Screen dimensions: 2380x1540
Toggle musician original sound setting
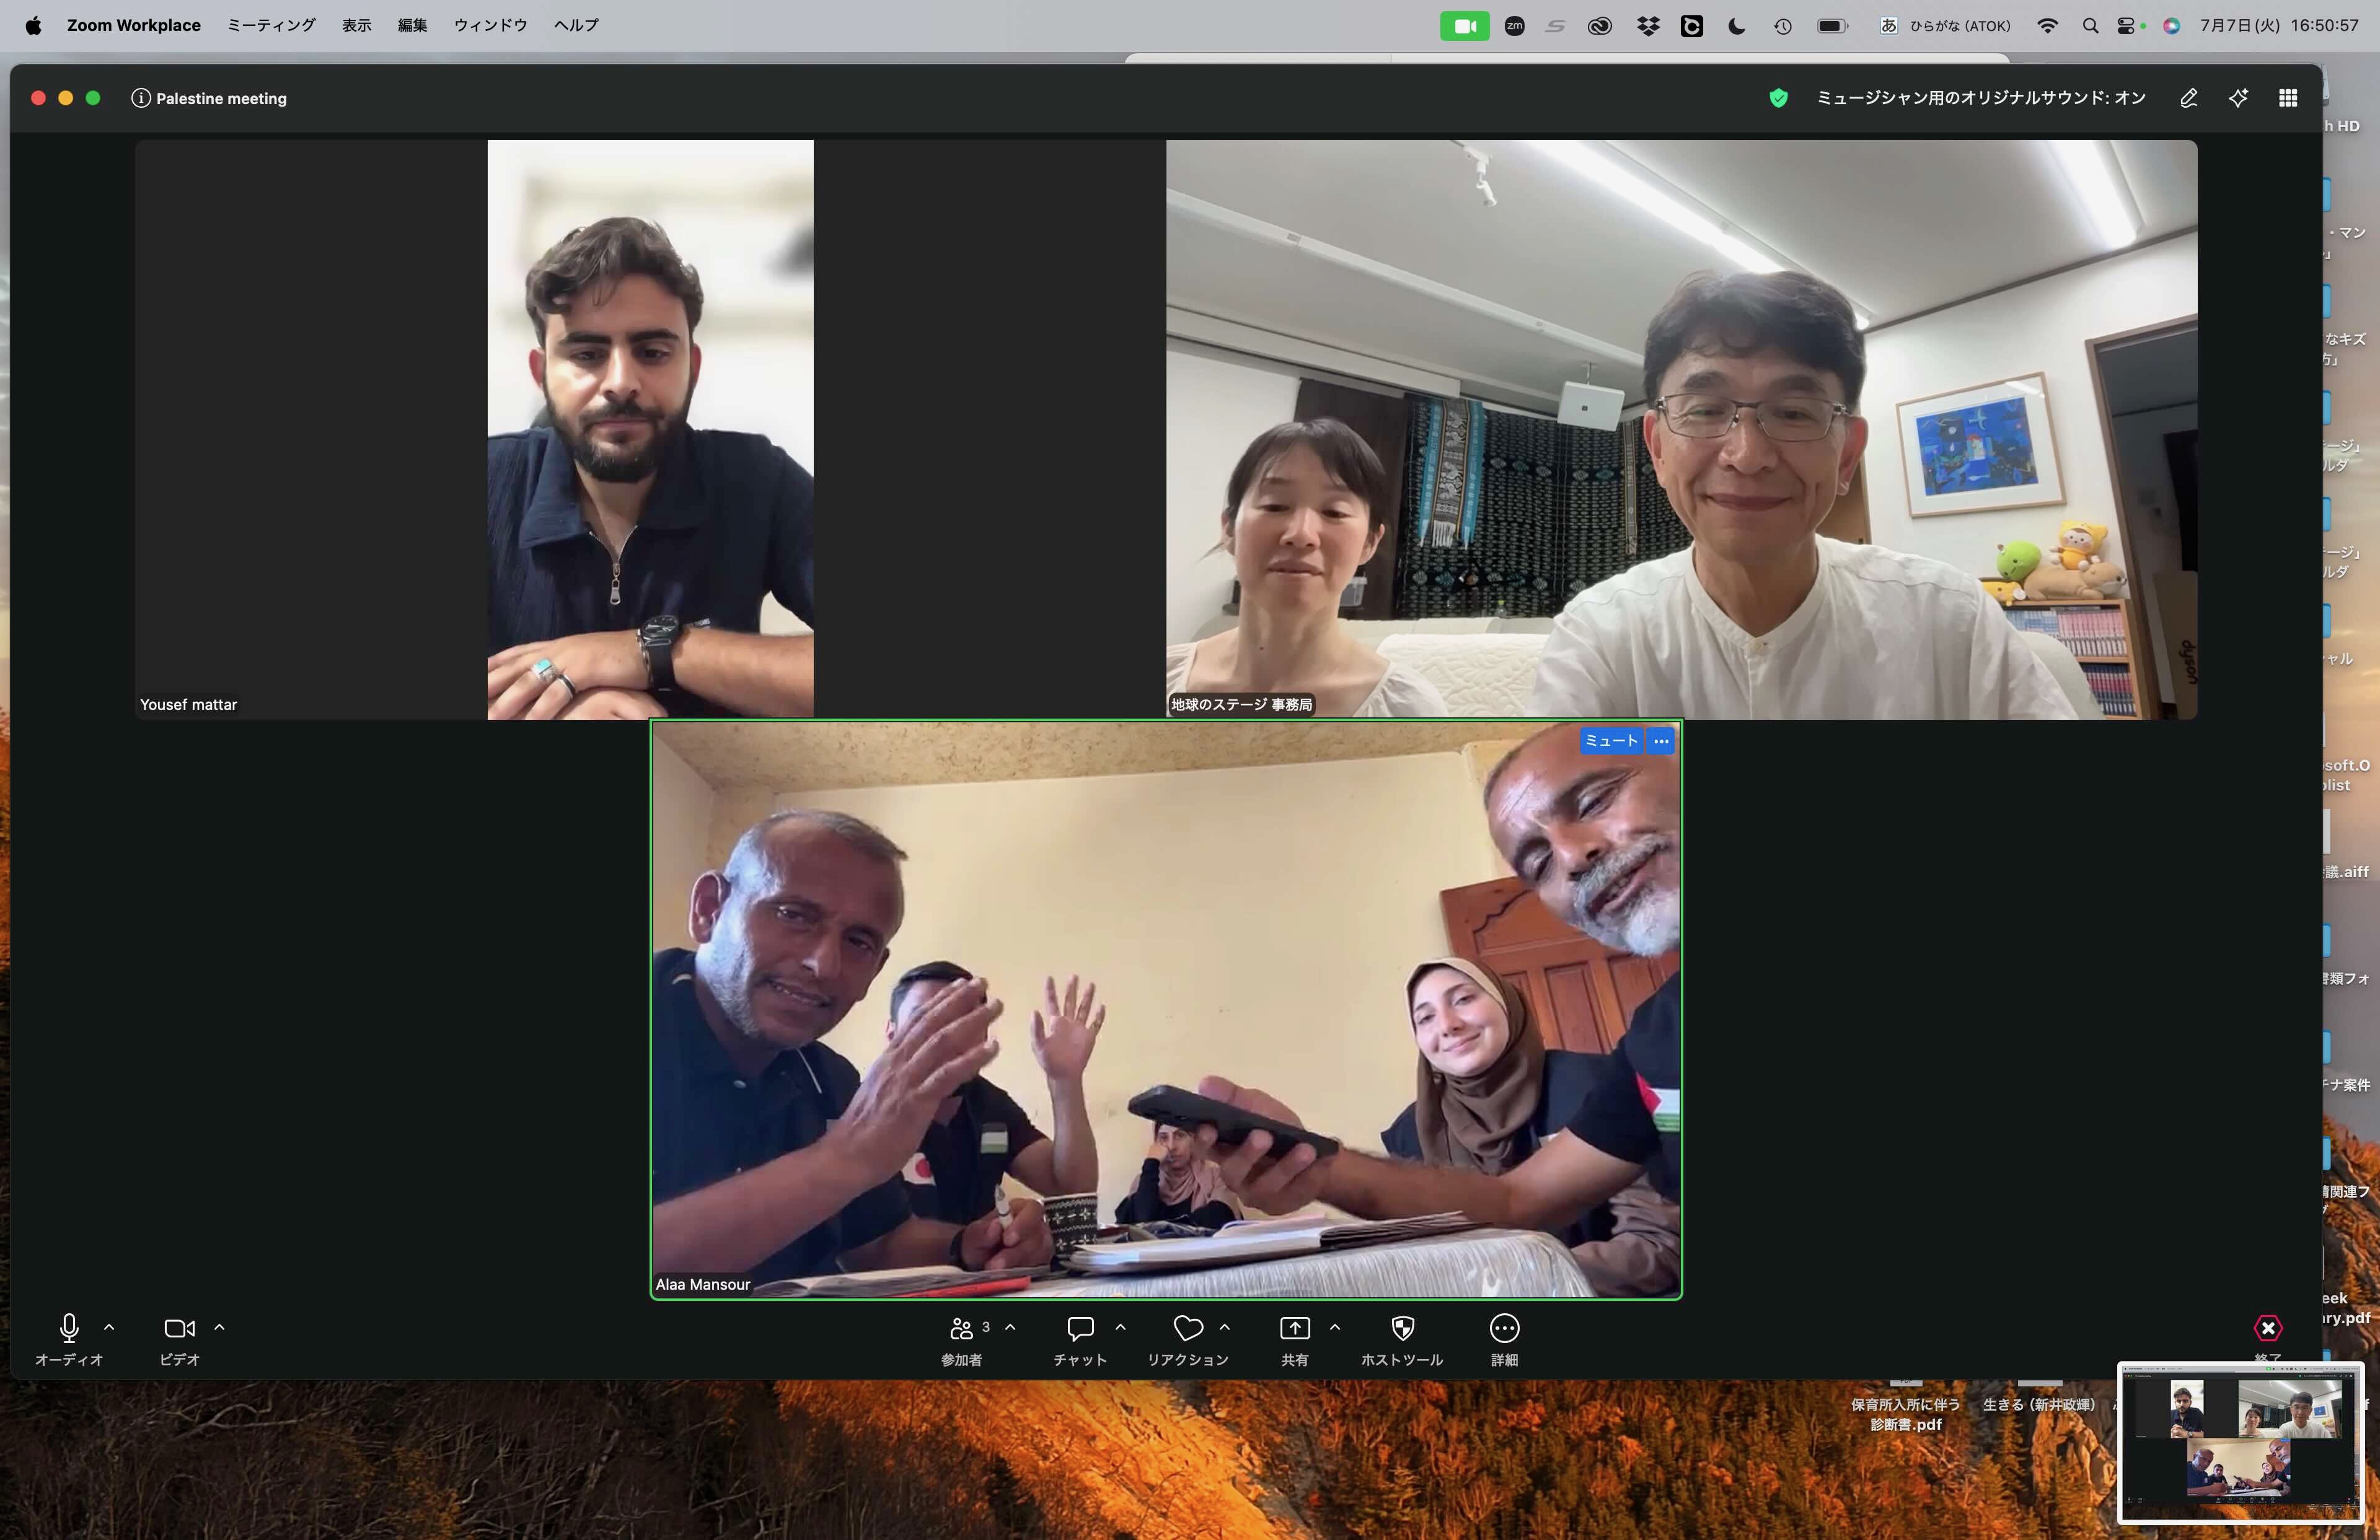1980,98
